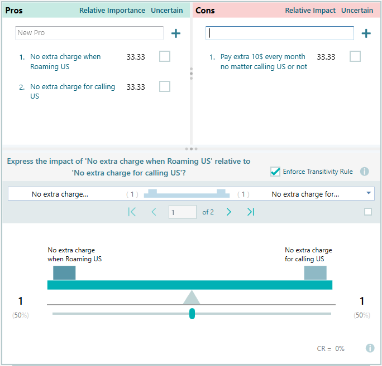Open info icon next to CR value
This screenshot has height=366, width=382.
point(370,348)
